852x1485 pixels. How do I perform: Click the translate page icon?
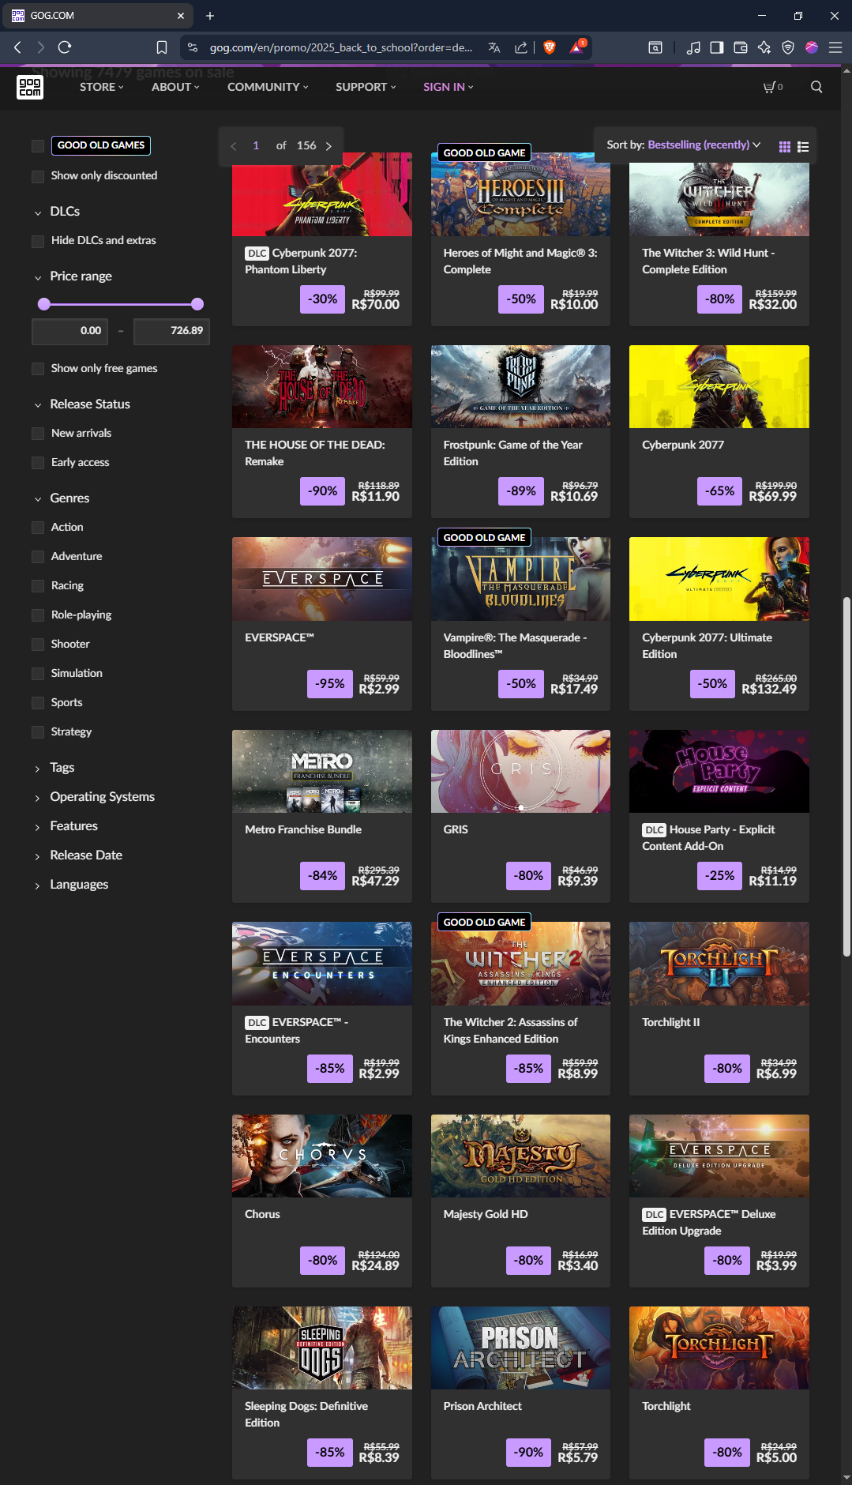494,47
